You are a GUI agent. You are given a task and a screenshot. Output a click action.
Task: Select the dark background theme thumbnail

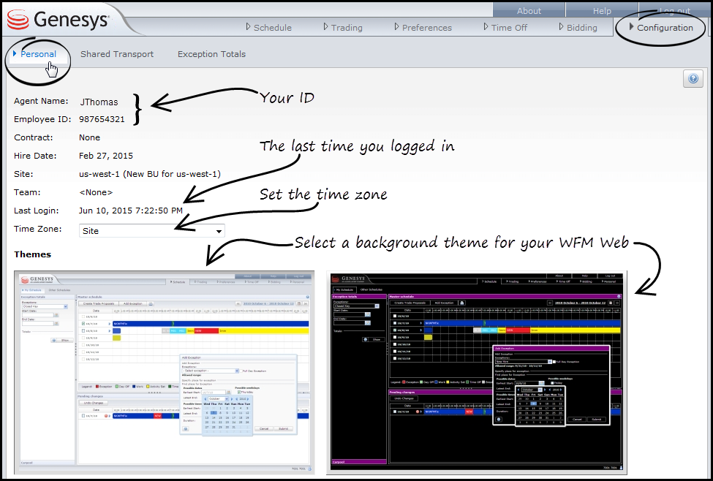pos(477,371)
